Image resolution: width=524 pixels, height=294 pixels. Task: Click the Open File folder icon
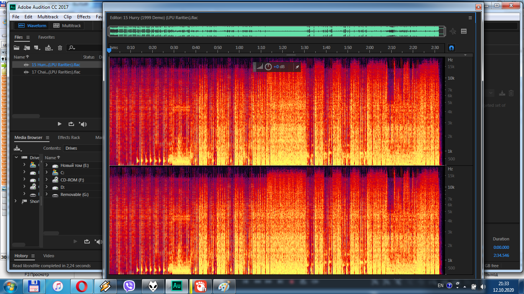pos(16,48)
